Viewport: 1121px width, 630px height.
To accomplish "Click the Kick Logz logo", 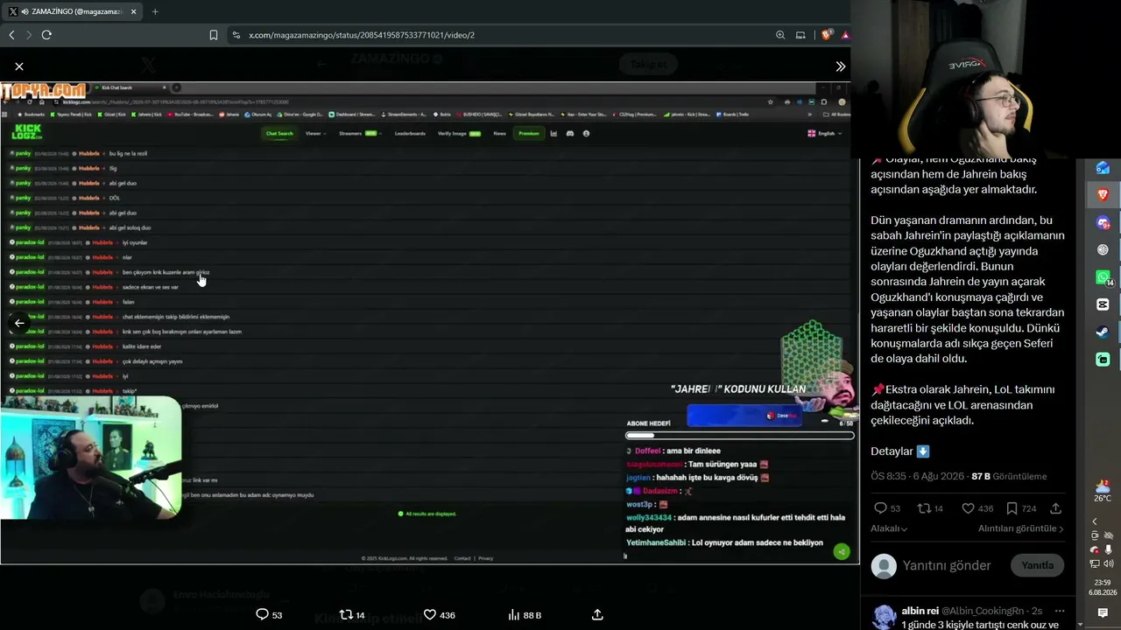I will 26,132.
